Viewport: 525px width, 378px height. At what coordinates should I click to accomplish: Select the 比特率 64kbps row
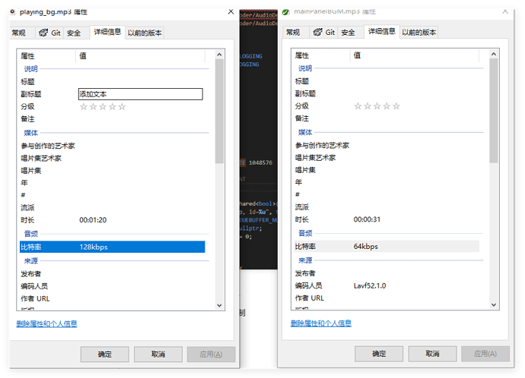[x=387, y=247]
